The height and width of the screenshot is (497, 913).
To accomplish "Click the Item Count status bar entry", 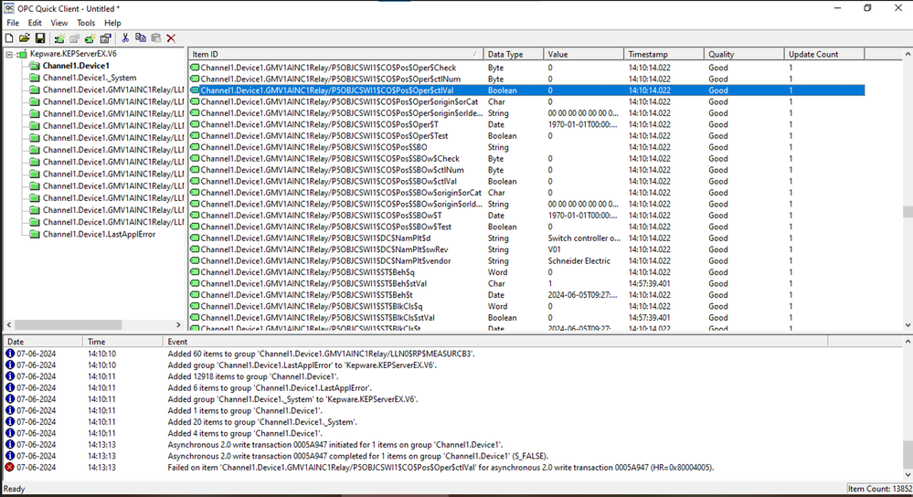I will pos(880,489).
